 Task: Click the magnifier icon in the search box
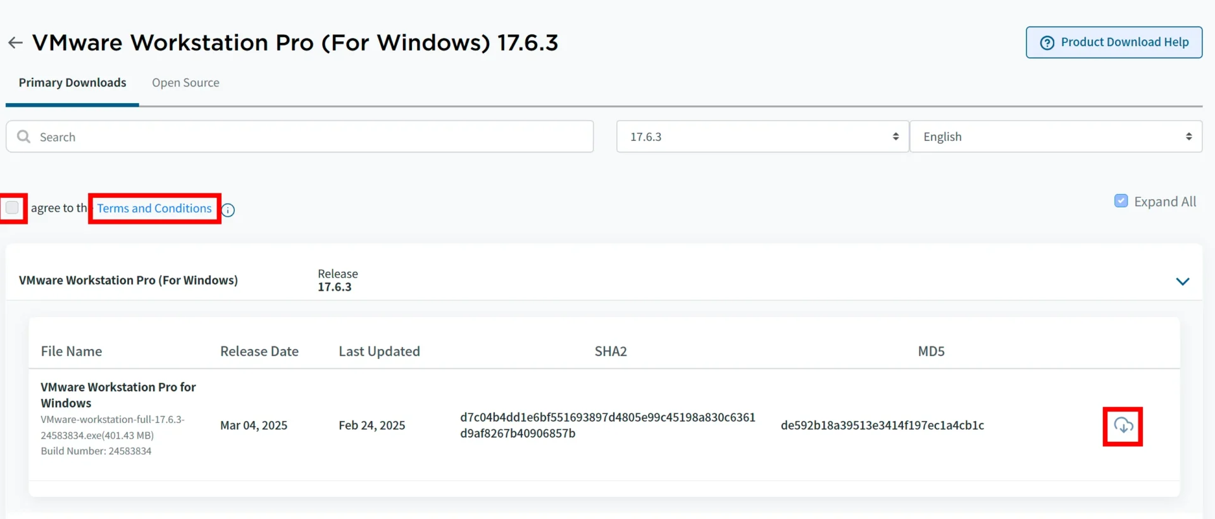pyautogui.click(x=24, y=137)
